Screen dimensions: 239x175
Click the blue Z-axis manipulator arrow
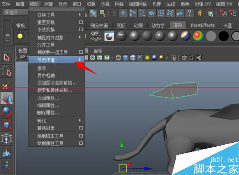(147, 168)
